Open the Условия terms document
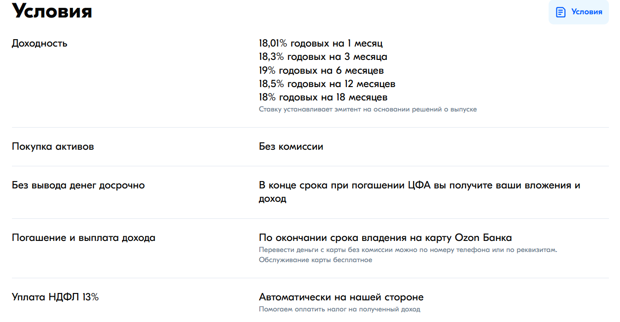The image size is (620, 322). [579, 12]
